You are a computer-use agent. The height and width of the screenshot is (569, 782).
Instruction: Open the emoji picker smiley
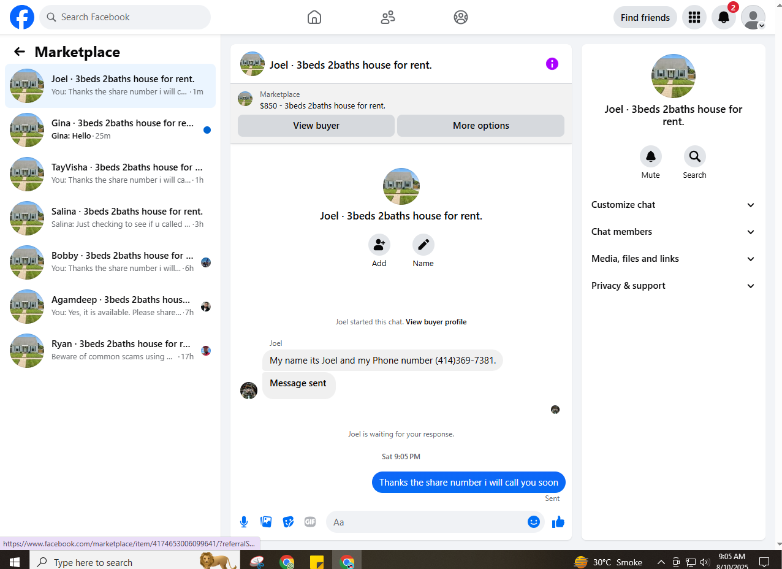click(534, 522)
